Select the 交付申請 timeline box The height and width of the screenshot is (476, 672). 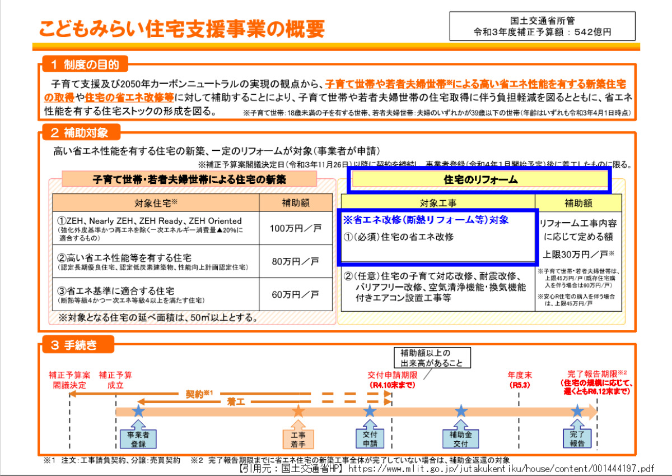(369, 438)
